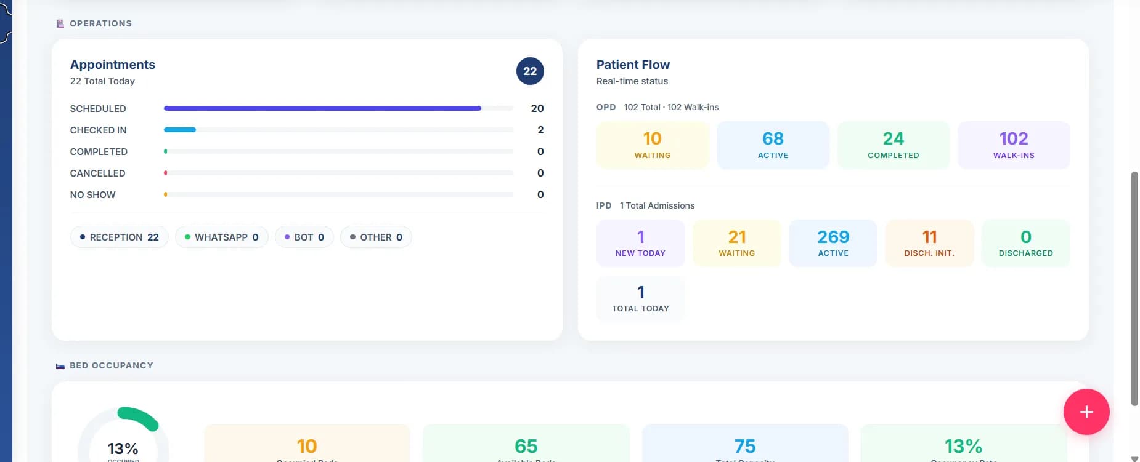Viewport: 1140px width, 462px height.
Task: Open the IPD 21 Waiting card
Action: 737,243
